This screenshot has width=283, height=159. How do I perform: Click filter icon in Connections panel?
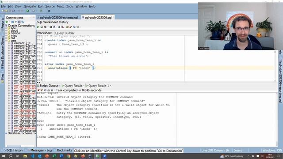16,22
